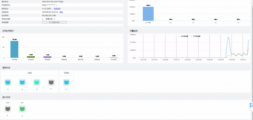Click the green application ratio bar
The width and height of the screenshot is (253, 120).
[x=31, y=57]
